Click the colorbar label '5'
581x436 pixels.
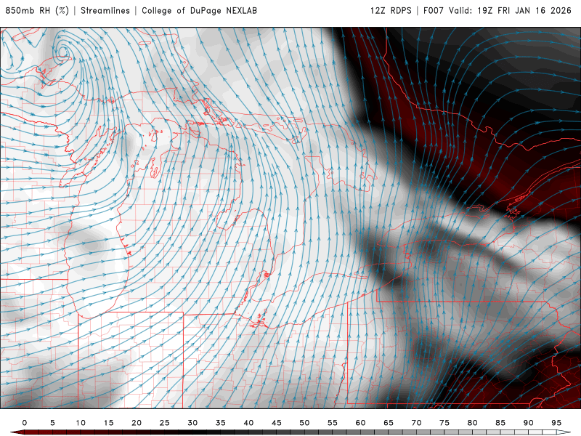pos(52,423)
